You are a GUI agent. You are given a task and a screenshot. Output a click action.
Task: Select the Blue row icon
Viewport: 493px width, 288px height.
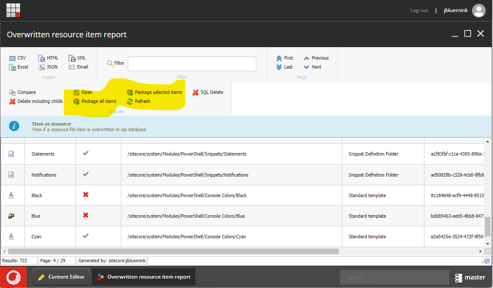click(x=11, y=216)
